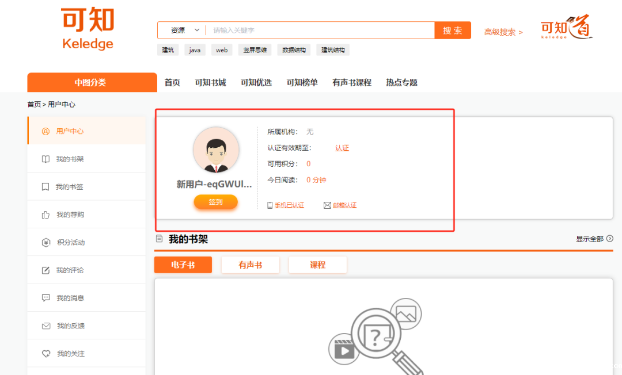Click the 邮箱认证 email verification link
Image resolution: width=622 pixels, height=375 pixels.
pyautogui.click(x=344, y=205)
